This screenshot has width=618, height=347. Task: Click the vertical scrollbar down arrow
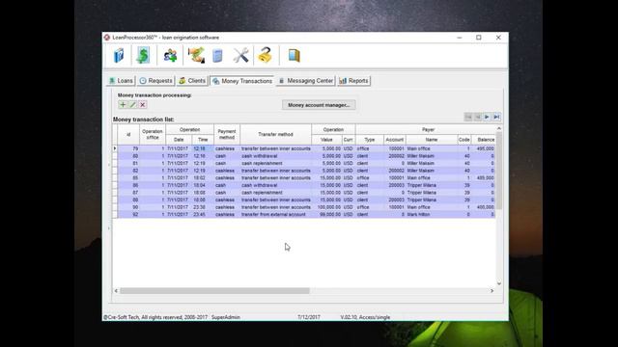(499, 283)
